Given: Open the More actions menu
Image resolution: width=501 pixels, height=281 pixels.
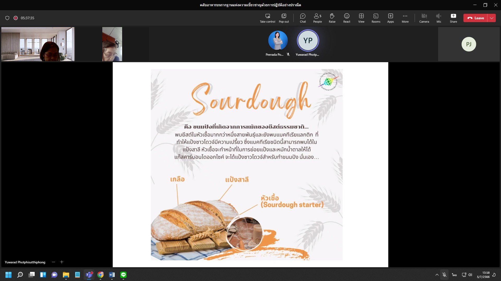Looking at the screenshot, I should (405, 18).
